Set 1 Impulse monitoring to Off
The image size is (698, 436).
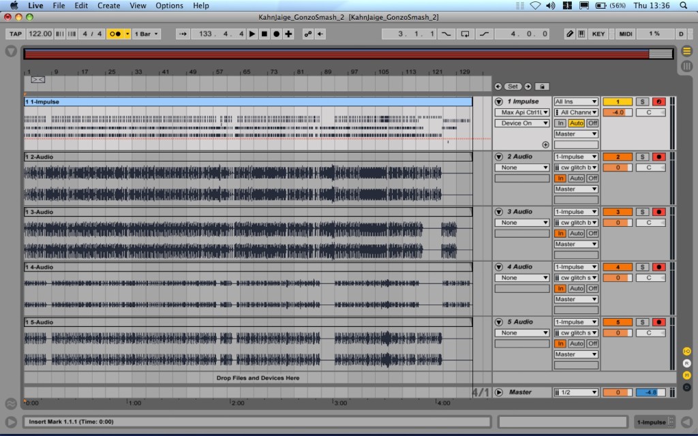click(592, 123)
